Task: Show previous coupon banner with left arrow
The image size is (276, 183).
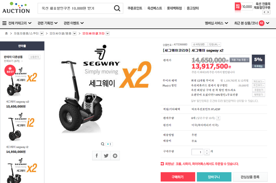Action: click(264, 12)
